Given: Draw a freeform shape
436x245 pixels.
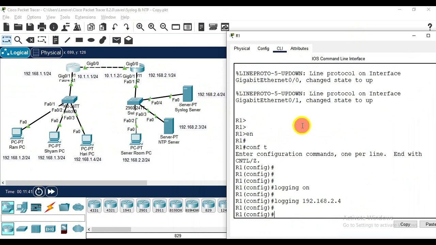Looking at the screenshot, I should pyautogui.click(x=103, y=40).
